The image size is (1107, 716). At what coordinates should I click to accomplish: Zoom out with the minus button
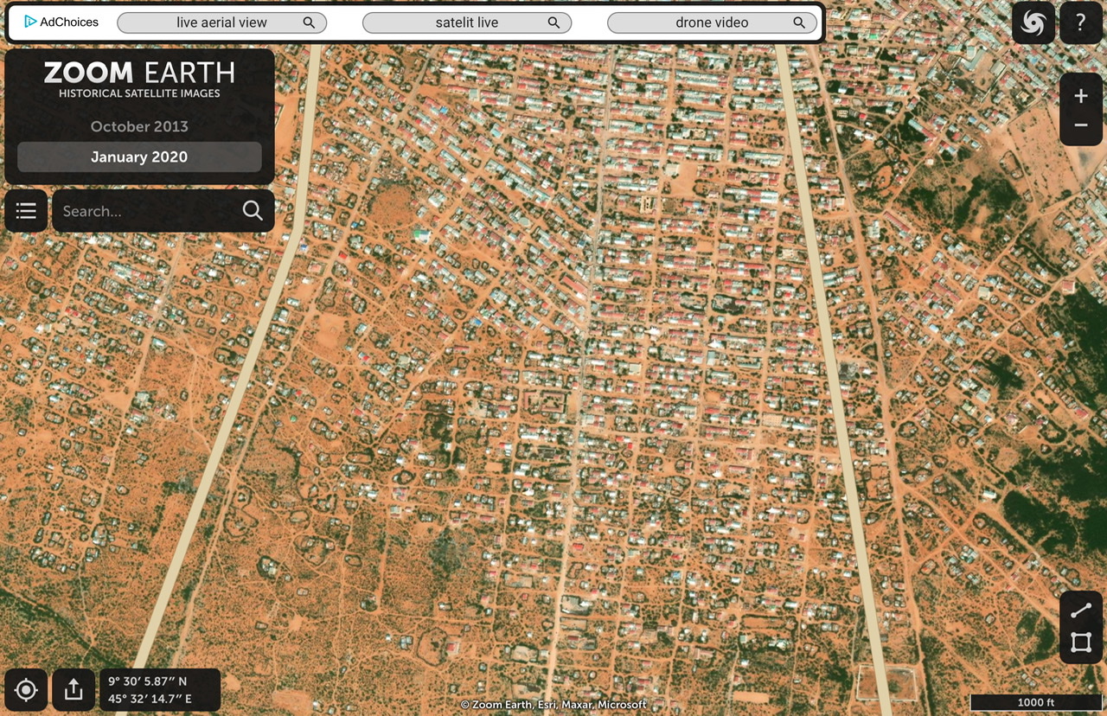[x=1080, y=126]
